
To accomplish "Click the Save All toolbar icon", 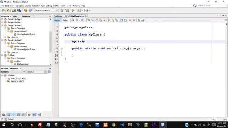I will point(19,10).
